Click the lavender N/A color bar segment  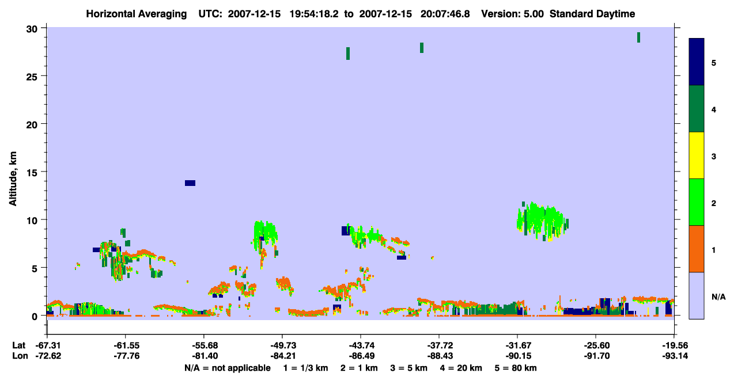(697, 295)
